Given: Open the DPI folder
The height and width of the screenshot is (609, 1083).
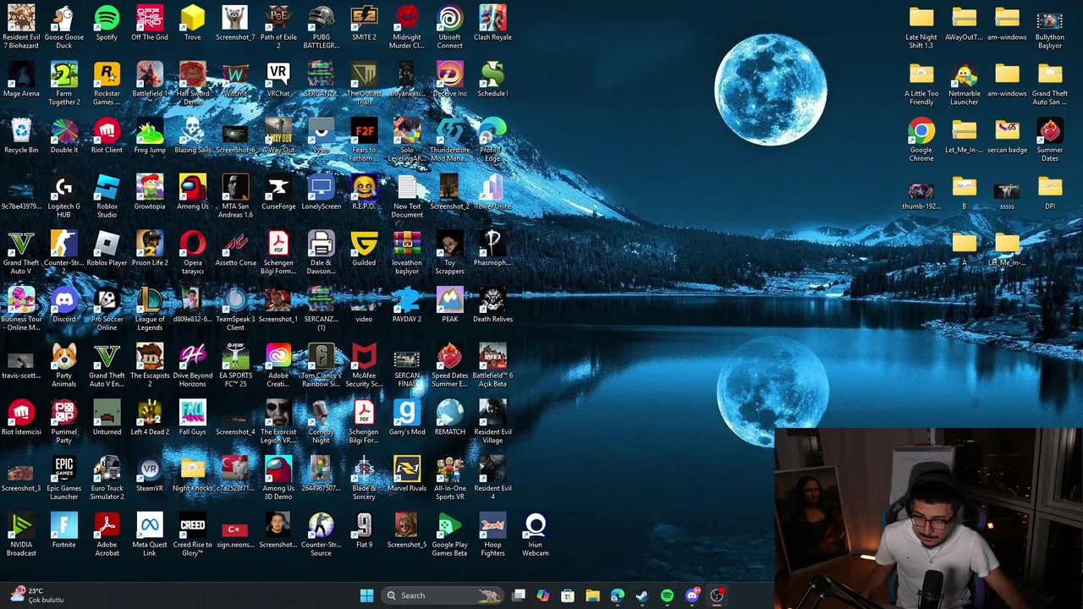Looking at the screenshot, I should [1050, 193].
